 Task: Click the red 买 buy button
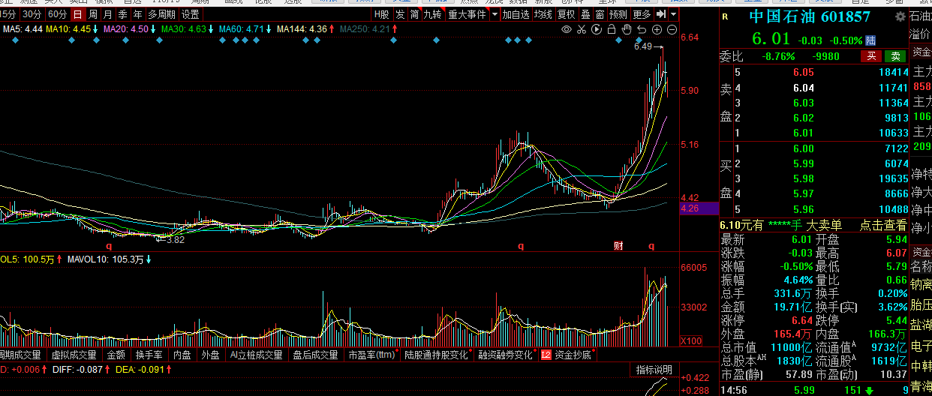click(x=871, y=56)
